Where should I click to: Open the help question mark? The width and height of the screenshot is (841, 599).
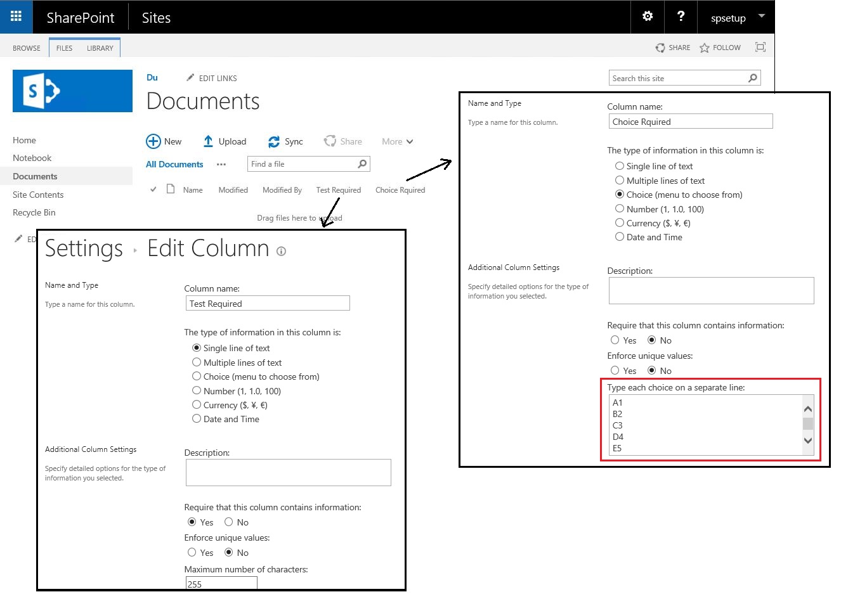point(681,16)
